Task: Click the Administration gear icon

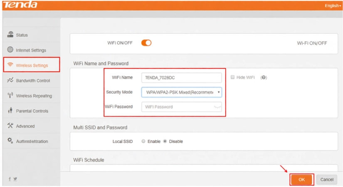Action: (x=10, y=141)
